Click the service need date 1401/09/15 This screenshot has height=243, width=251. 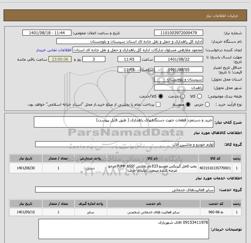pos(26,212)
